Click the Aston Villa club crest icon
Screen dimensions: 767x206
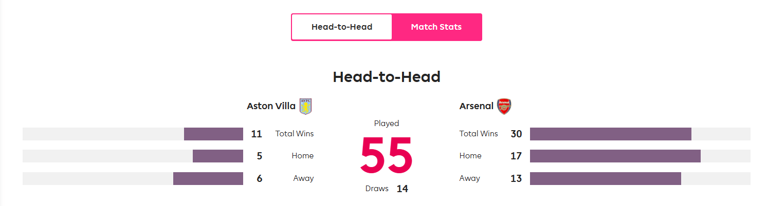(306, 106)
